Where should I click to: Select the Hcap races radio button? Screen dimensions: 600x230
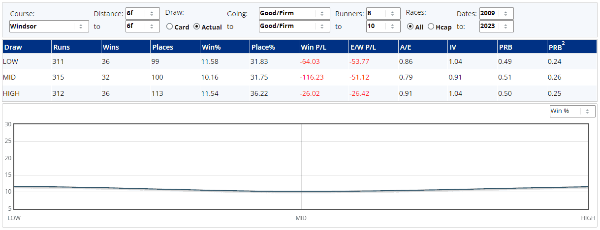coord(431,27)
